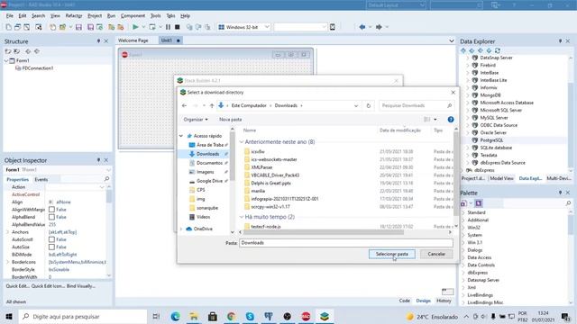Viewport: 577px width, 324px height.
Task: Select 'Delphi is Great!.pptx' folder entry
Action: [270, 183]
